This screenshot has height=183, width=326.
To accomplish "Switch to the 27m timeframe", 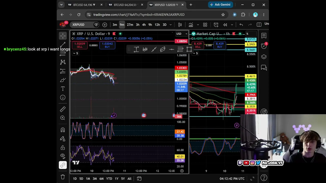I will click(x=130, y=25).
